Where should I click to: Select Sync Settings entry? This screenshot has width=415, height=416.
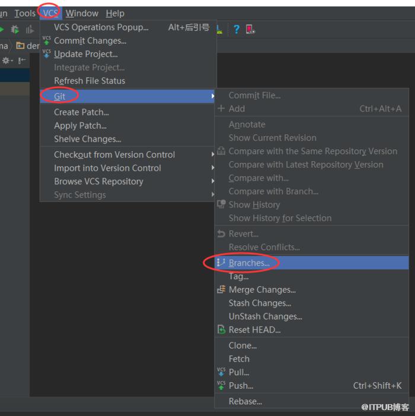127,195
